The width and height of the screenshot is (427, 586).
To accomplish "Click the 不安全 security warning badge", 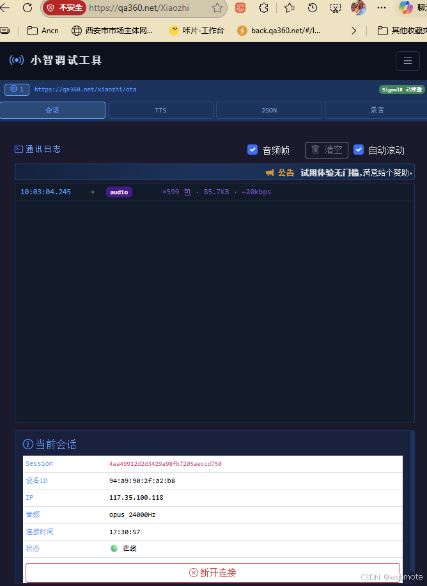I will tap(65, 8).
